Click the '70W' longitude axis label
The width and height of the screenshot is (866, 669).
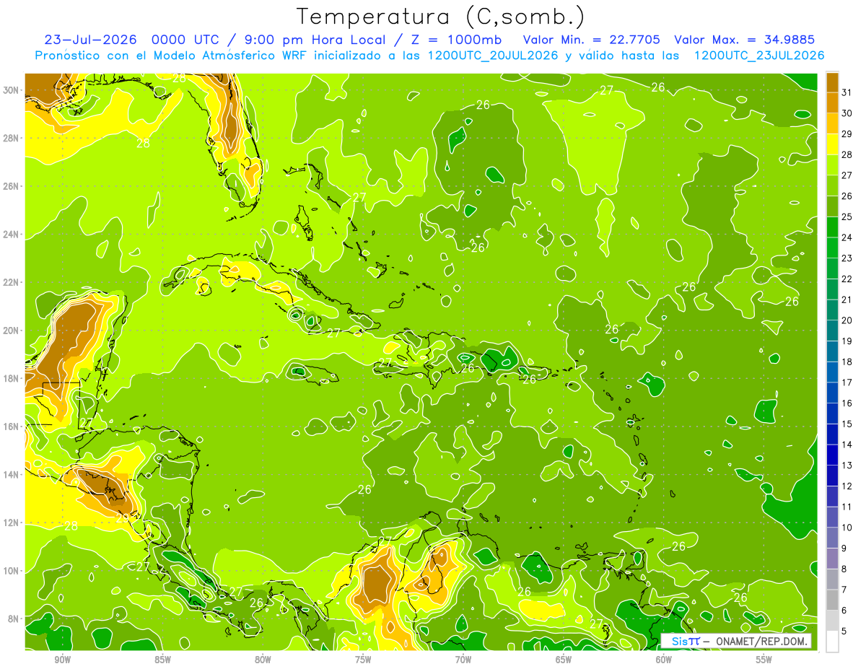[463, 660]
